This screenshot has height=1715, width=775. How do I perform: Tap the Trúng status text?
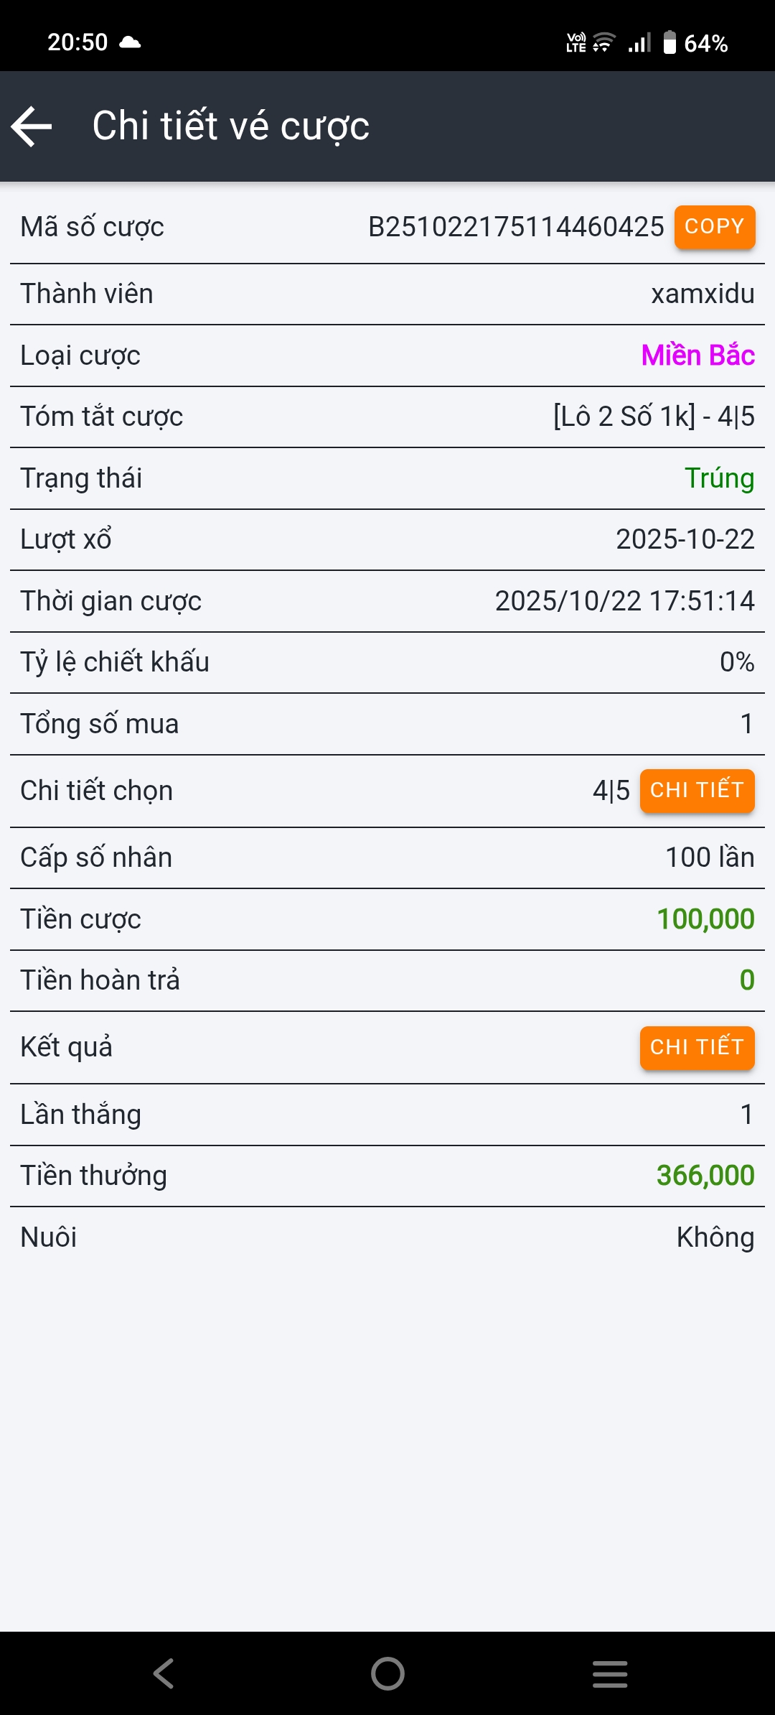pyautogui.click(x=719, y=478)
